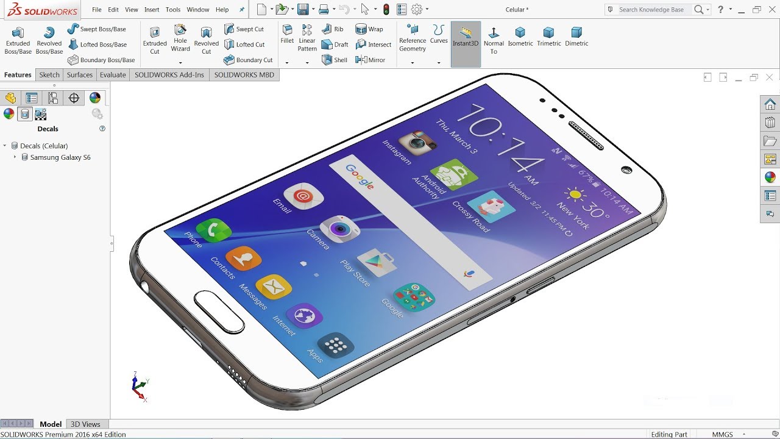The height and width of the screenshot is (439, 780).
Task: Select the Linear Pattern tool
Action: (x=307, y=38)
